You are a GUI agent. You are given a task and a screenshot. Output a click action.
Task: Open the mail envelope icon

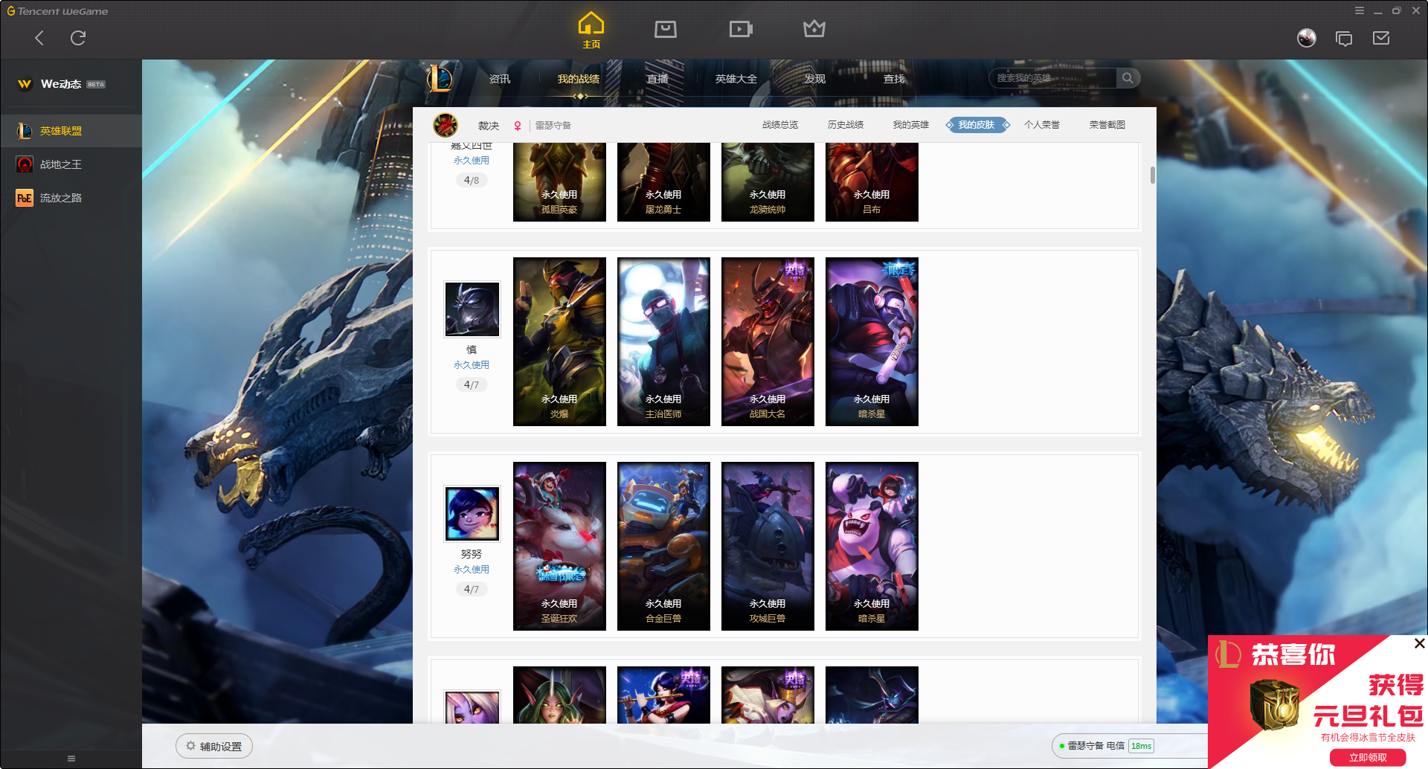1381,38
